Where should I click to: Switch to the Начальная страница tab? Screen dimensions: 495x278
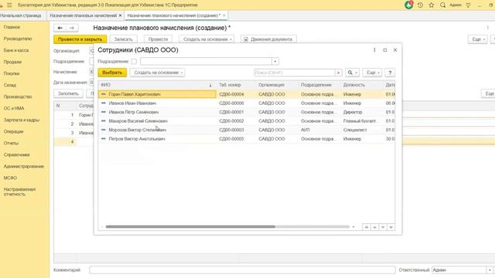[x=21, y=15]
